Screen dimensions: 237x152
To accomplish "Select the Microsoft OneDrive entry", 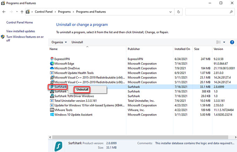I will pyautogui.click(x=67, y=68).
